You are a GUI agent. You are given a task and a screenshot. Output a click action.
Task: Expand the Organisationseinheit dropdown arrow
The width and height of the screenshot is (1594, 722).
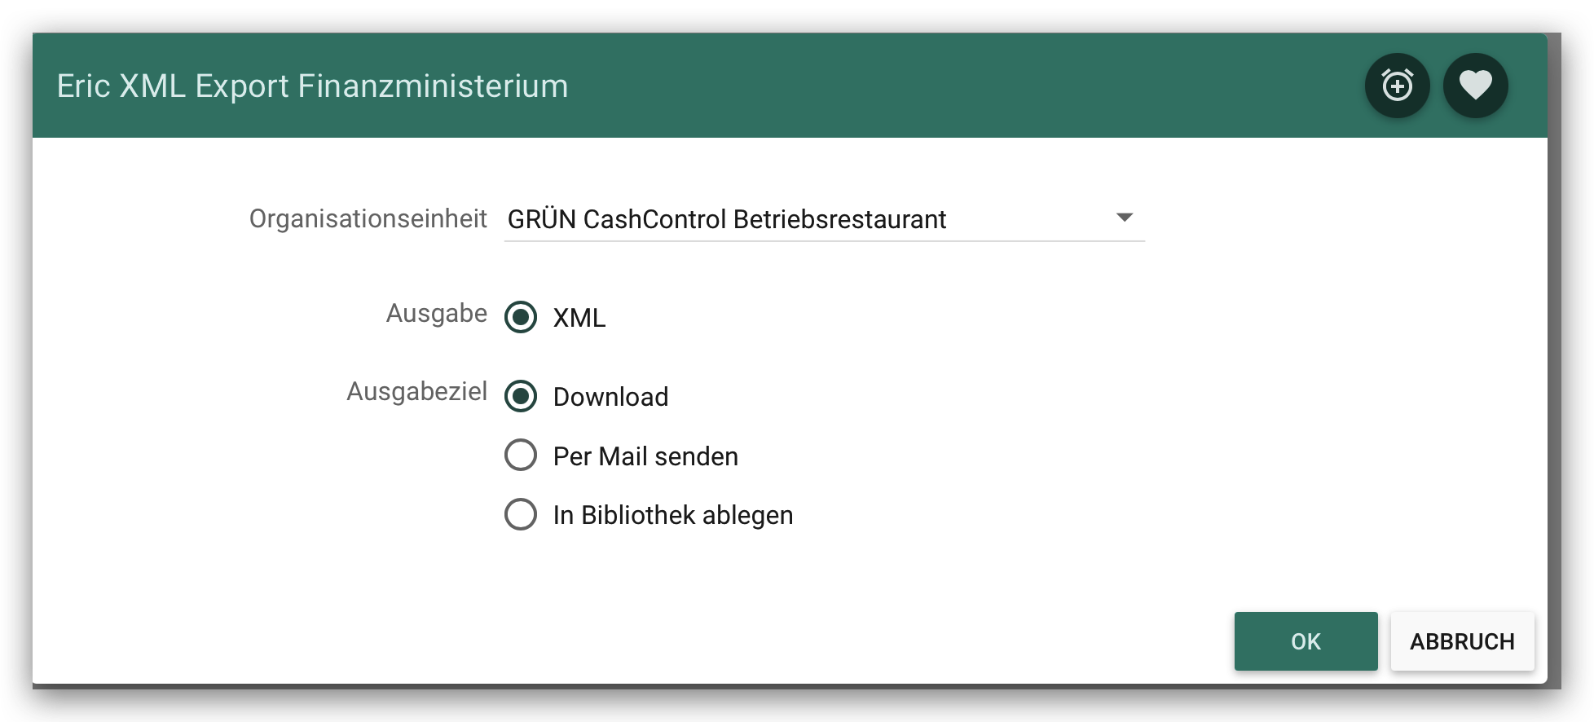pos(1125,218)
